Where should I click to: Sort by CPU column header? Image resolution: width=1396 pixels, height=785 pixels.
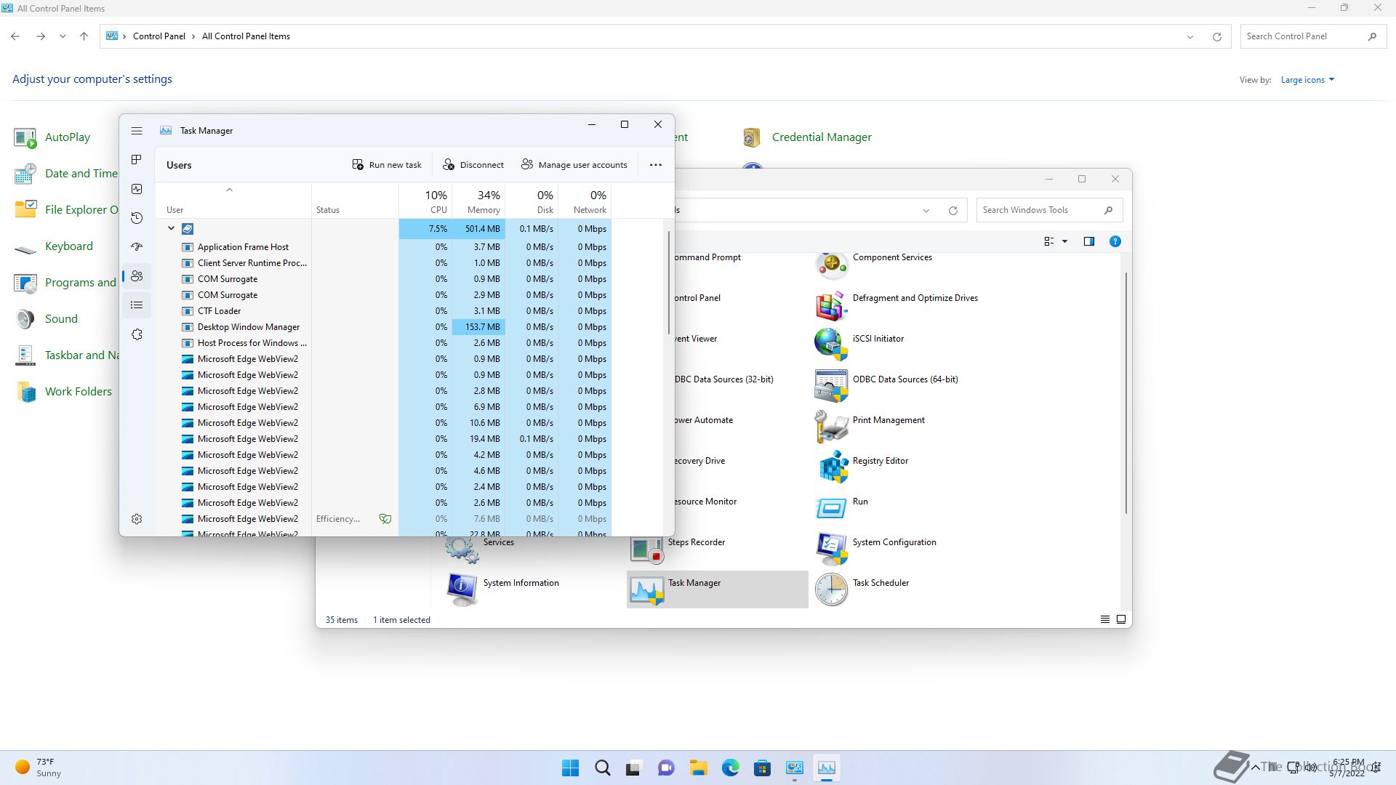pos(425,201)
